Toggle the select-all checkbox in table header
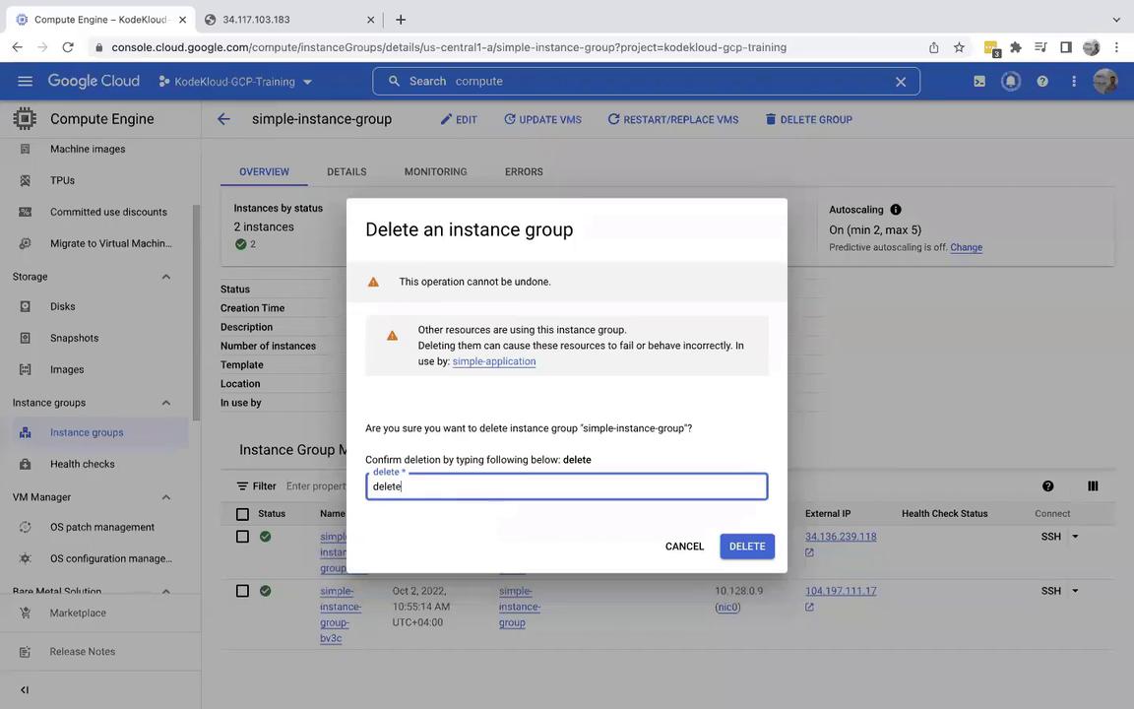 242,514
